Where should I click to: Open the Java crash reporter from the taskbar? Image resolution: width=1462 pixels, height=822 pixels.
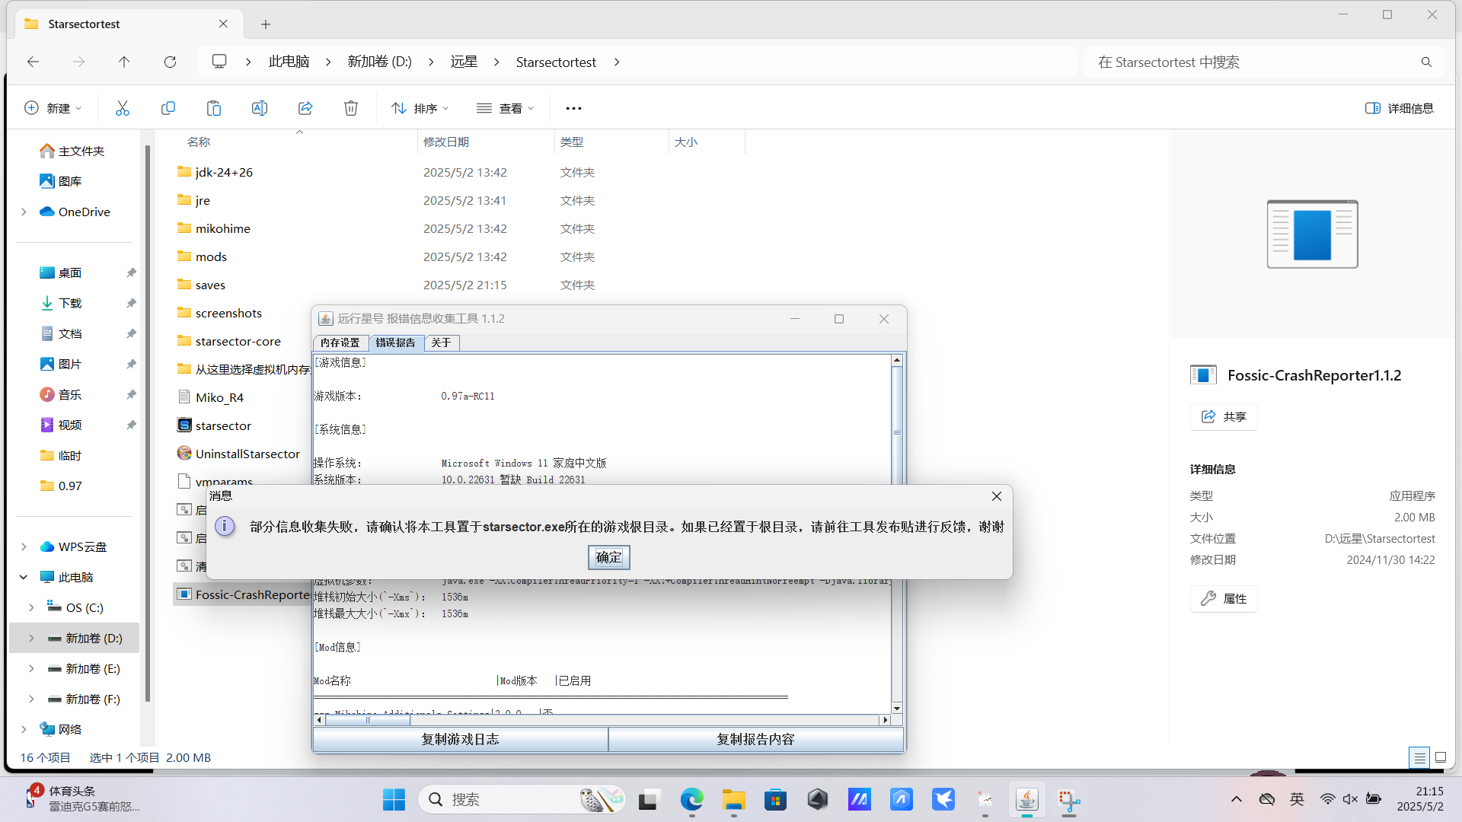pyautogui.click(x=1026, y=800)
